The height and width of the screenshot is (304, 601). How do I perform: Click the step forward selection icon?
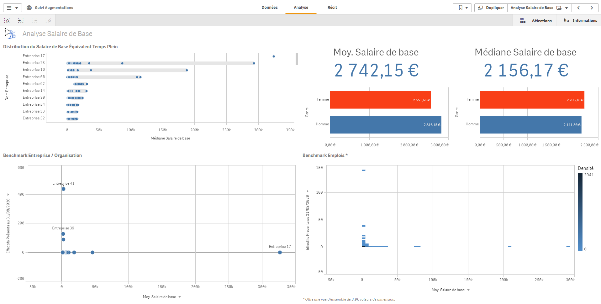coord(34,20)
